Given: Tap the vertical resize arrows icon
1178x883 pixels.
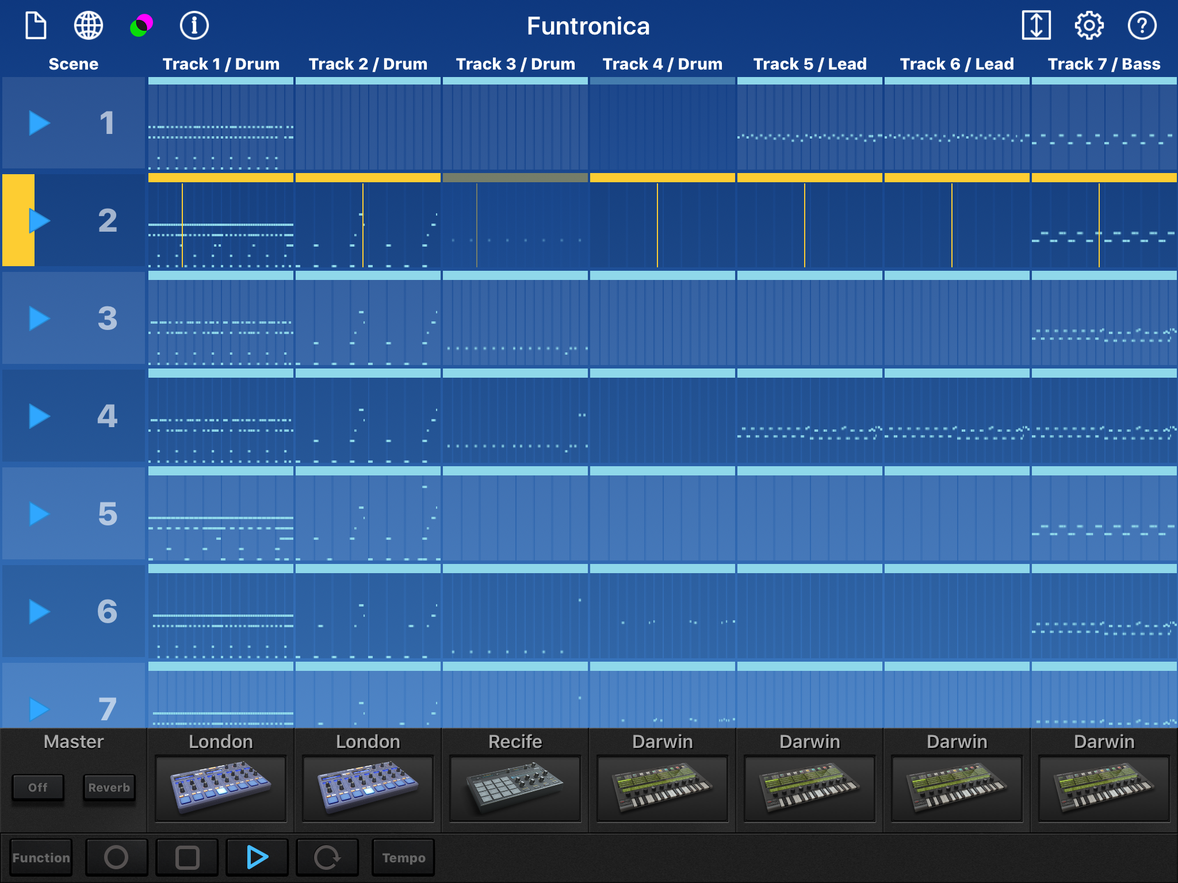Looking at the screenshot, I should (x=1037, y=26).
